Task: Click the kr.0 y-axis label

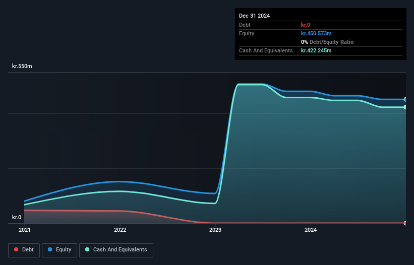Action: tap(17, 217)
